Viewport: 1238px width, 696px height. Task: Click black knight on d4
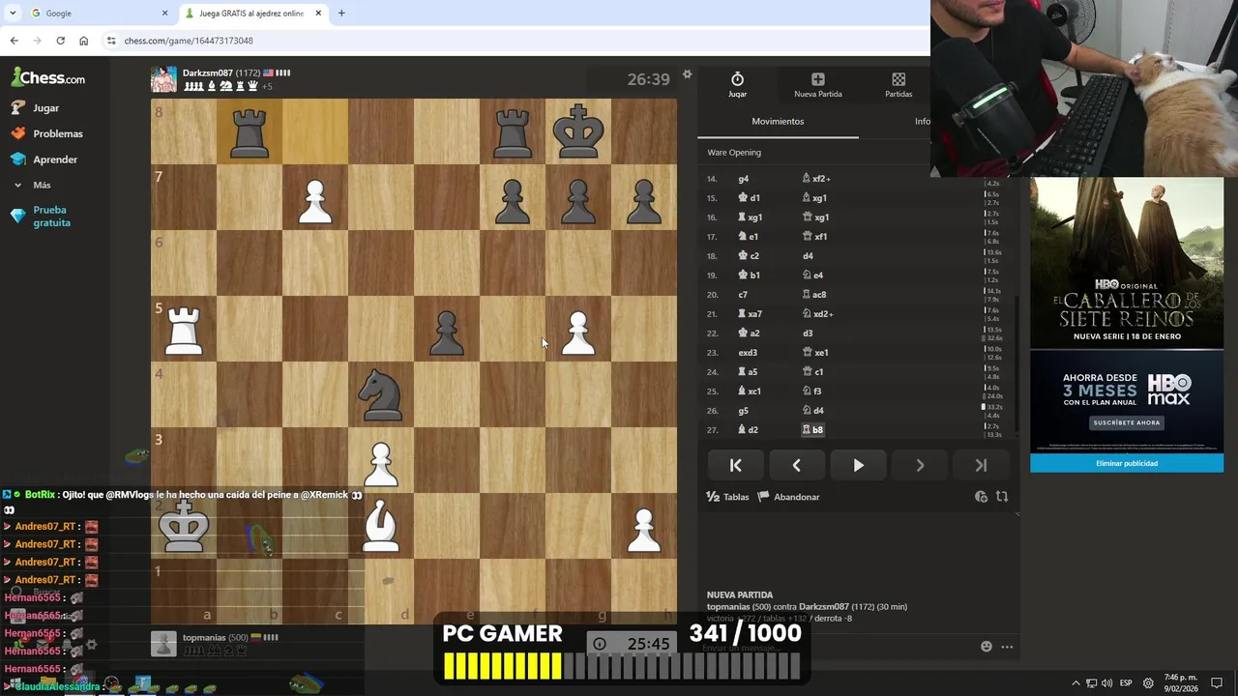(x=381, y=394)
